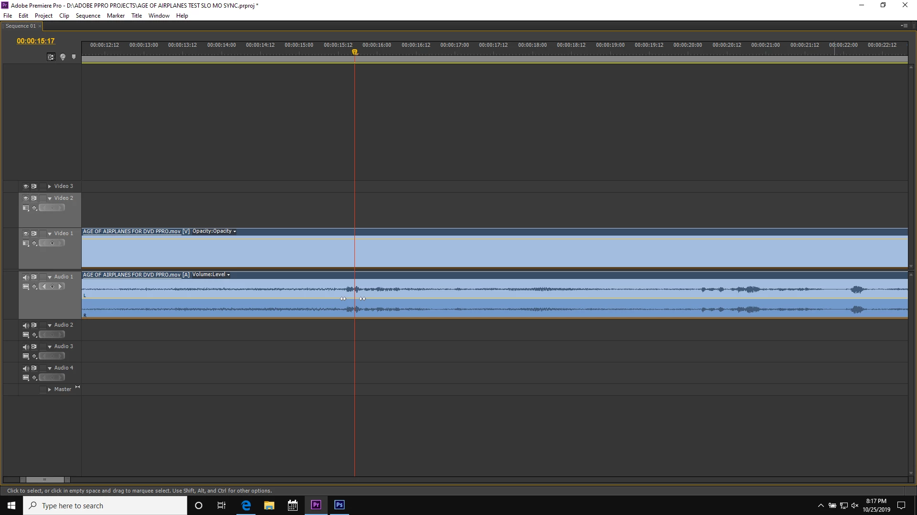917x515 pixels.
Task: Open Premiere Pro from the taskbar
Action: click(x=316, y=505)
